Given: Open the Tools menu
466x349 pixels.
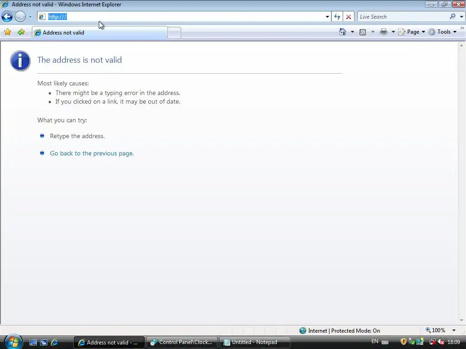Looking at the screenshot, I should tap(442, 32).
